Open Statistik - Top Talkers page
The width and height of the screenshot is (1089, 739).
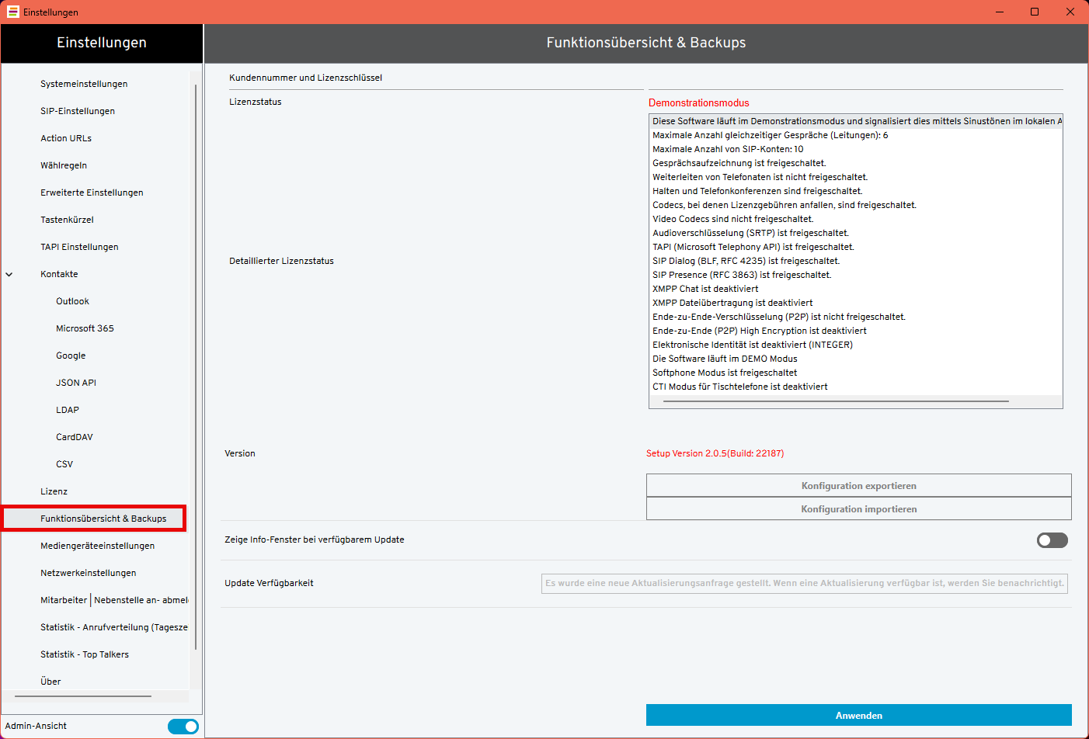pyautogui.click(x=85, y=654)
